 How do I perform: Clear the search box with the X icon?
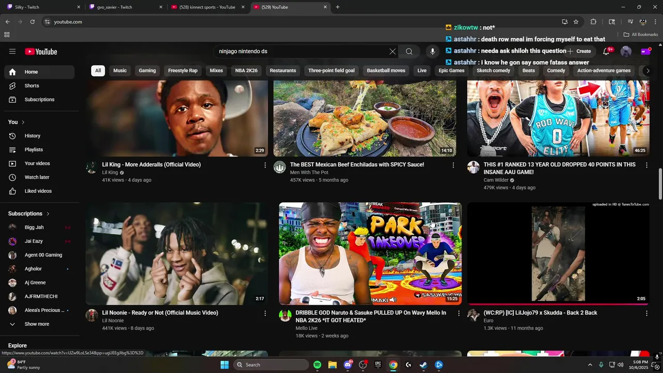(393, 51)
